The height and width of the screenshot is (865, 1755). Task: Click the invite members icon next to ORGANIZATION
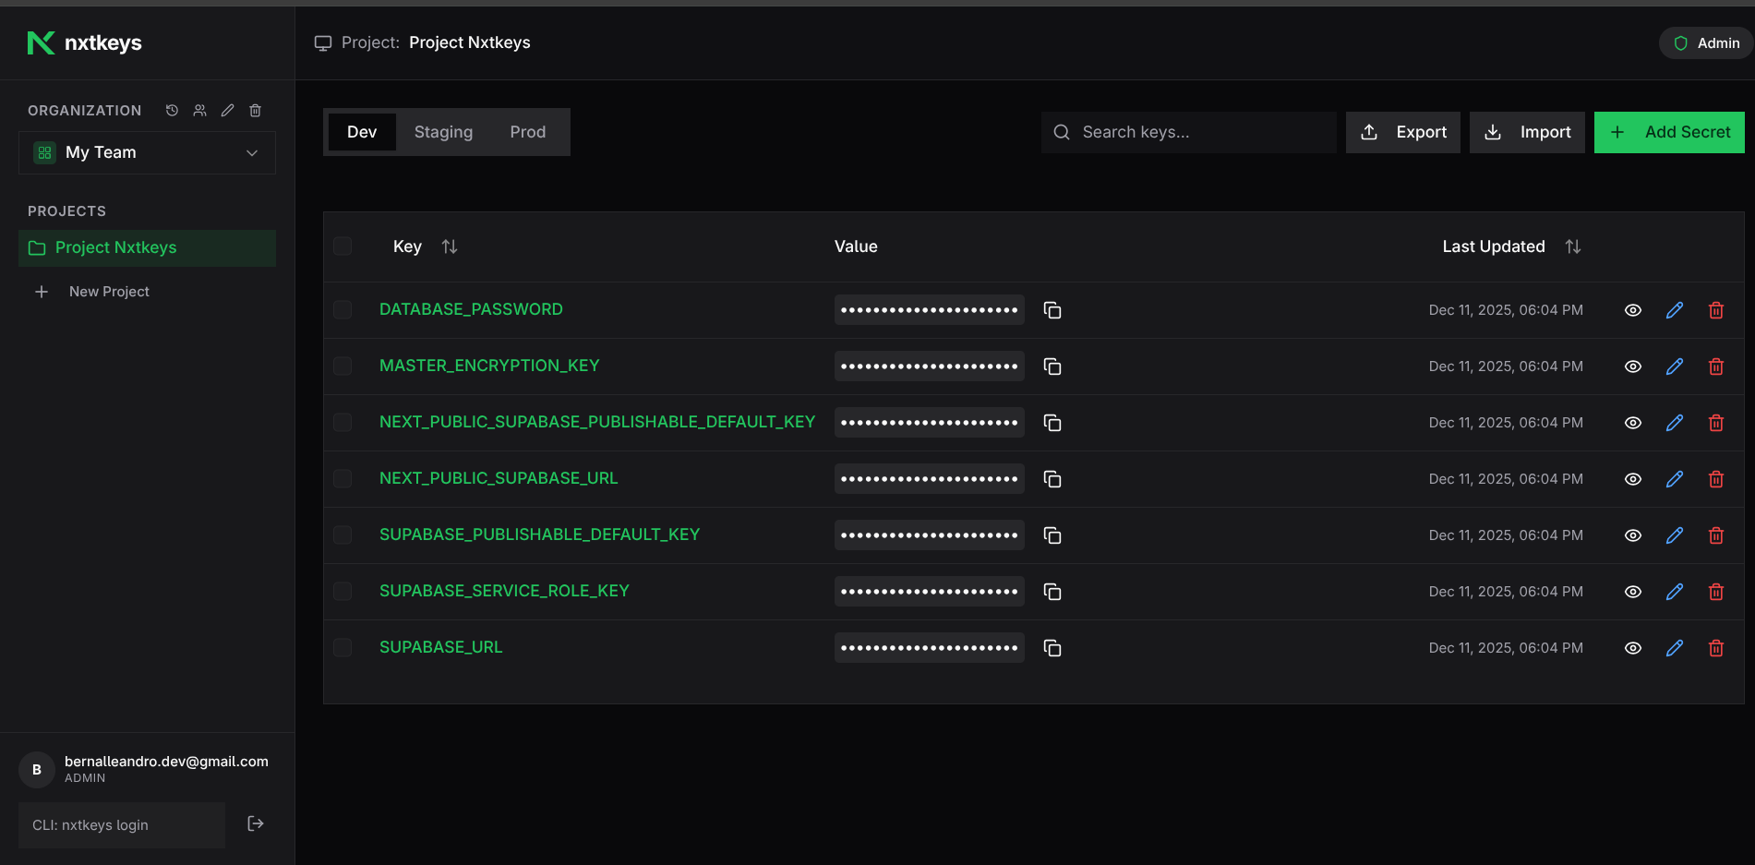coord(199,110)
